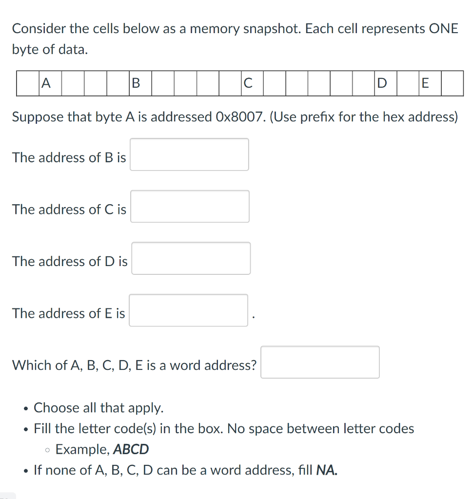Click the which is a word address question
The image size is (472, 499).
134,365
